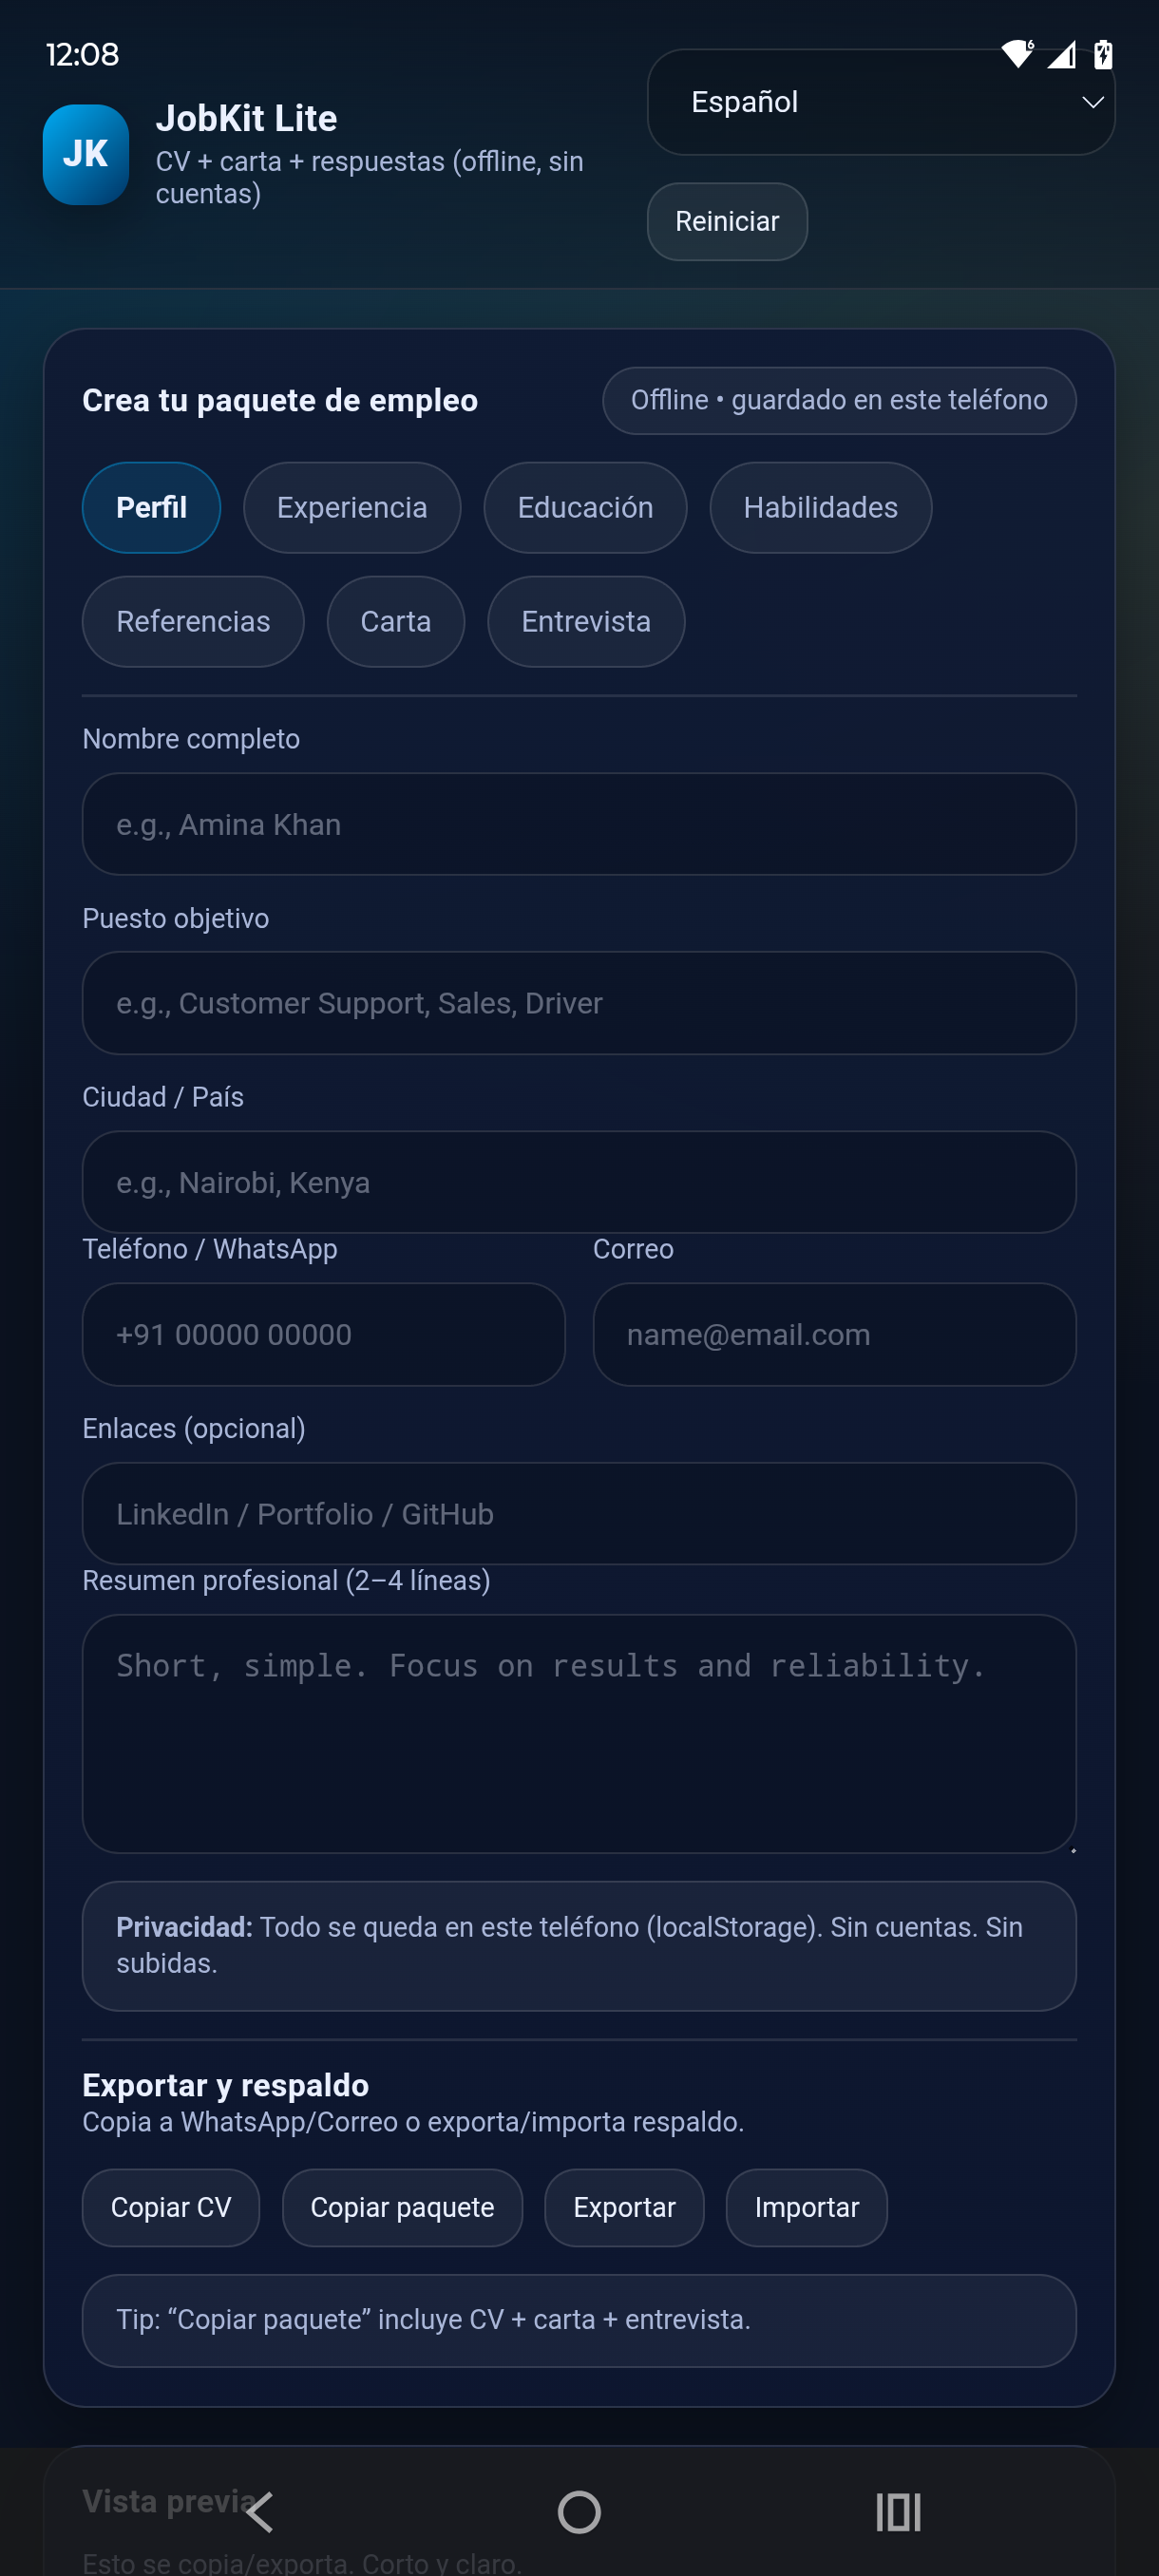Open the Español language dropdown

879,101
